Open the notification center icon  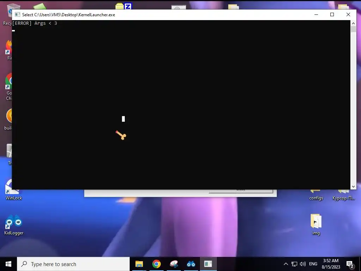pos(350,264)
